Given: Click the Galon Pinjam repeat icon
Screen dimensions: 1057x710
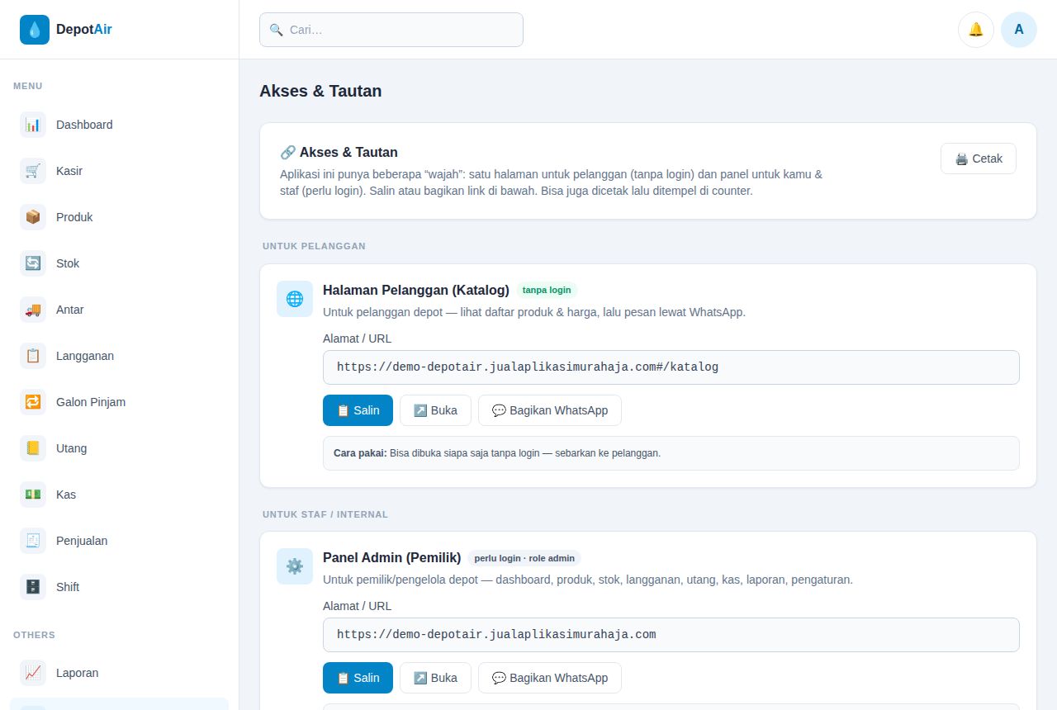Looking at the screenshot, I should click(33, 402).
